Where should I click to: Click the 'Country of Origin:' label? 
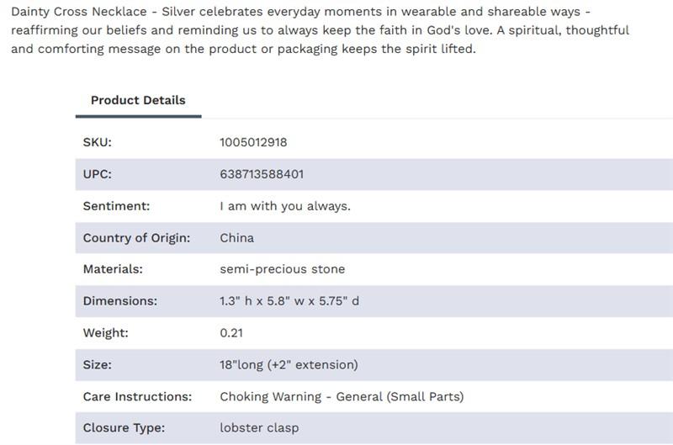click(136, 238)
